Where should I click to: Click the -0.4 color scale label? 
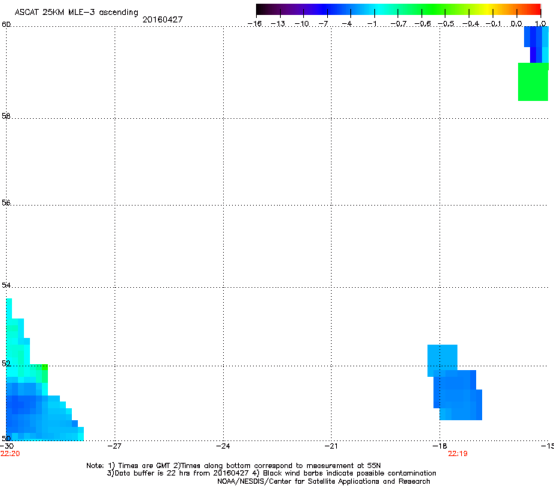coord(471,24)
